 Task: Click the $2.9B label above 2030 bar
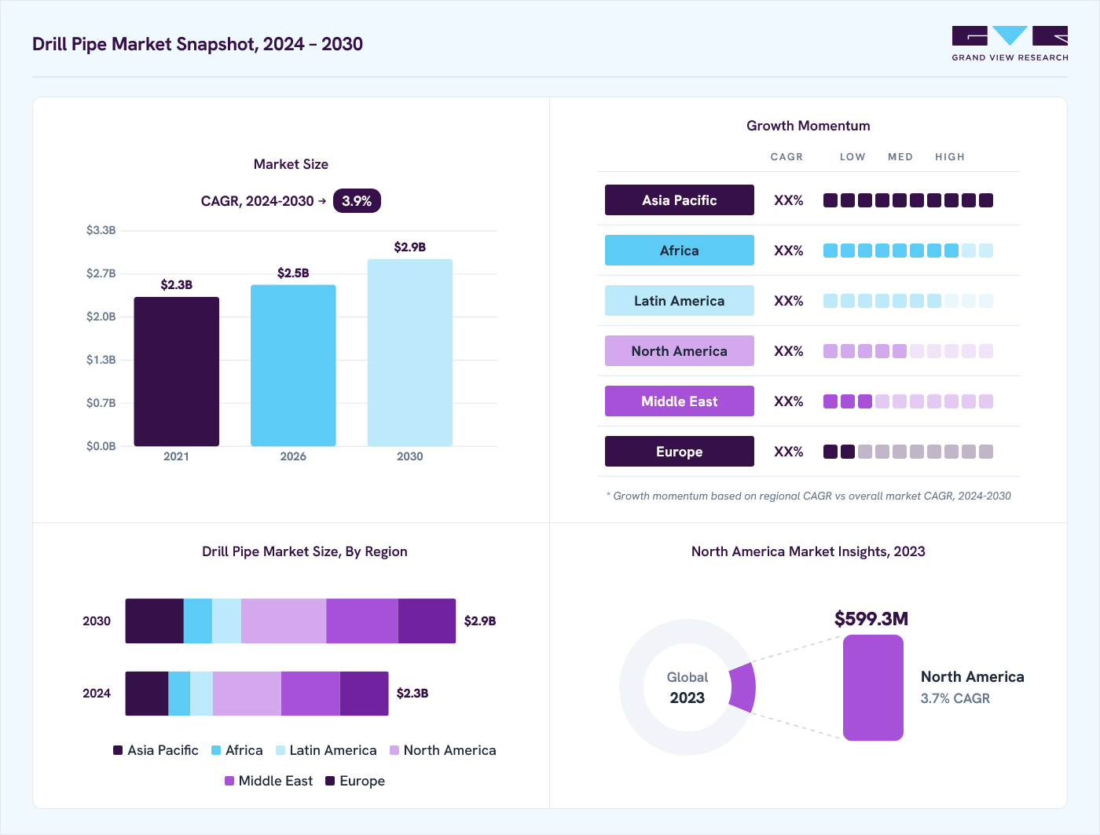click(410, 247)
